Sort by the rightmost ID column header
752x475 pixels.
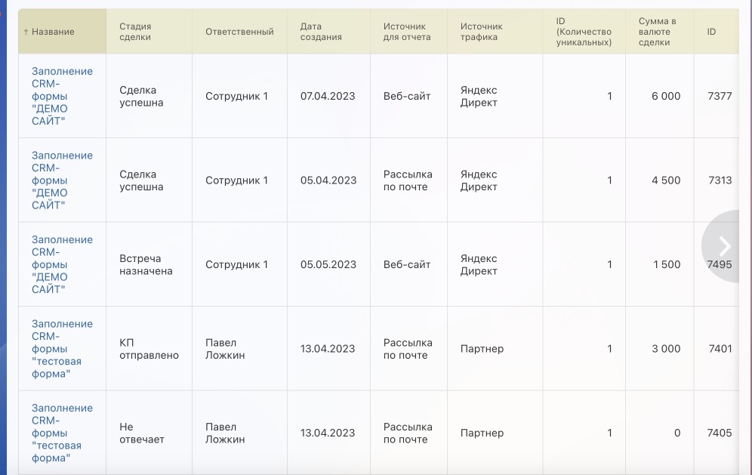pyautogui.click(x=711, y=32)
